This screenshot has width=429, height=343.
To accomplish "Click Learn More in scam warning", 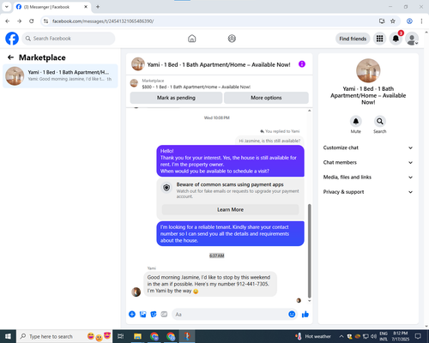I will pyautogui.click(x=230, y=209).
